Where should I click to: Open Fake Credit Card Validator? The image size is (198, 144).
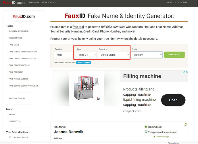[x=22, y=58]
